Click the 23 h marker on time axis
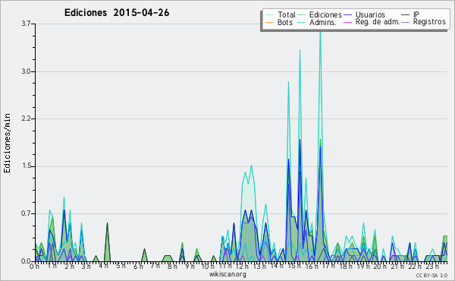The width and height of the screenshot is (455, 281). [432, 266]
